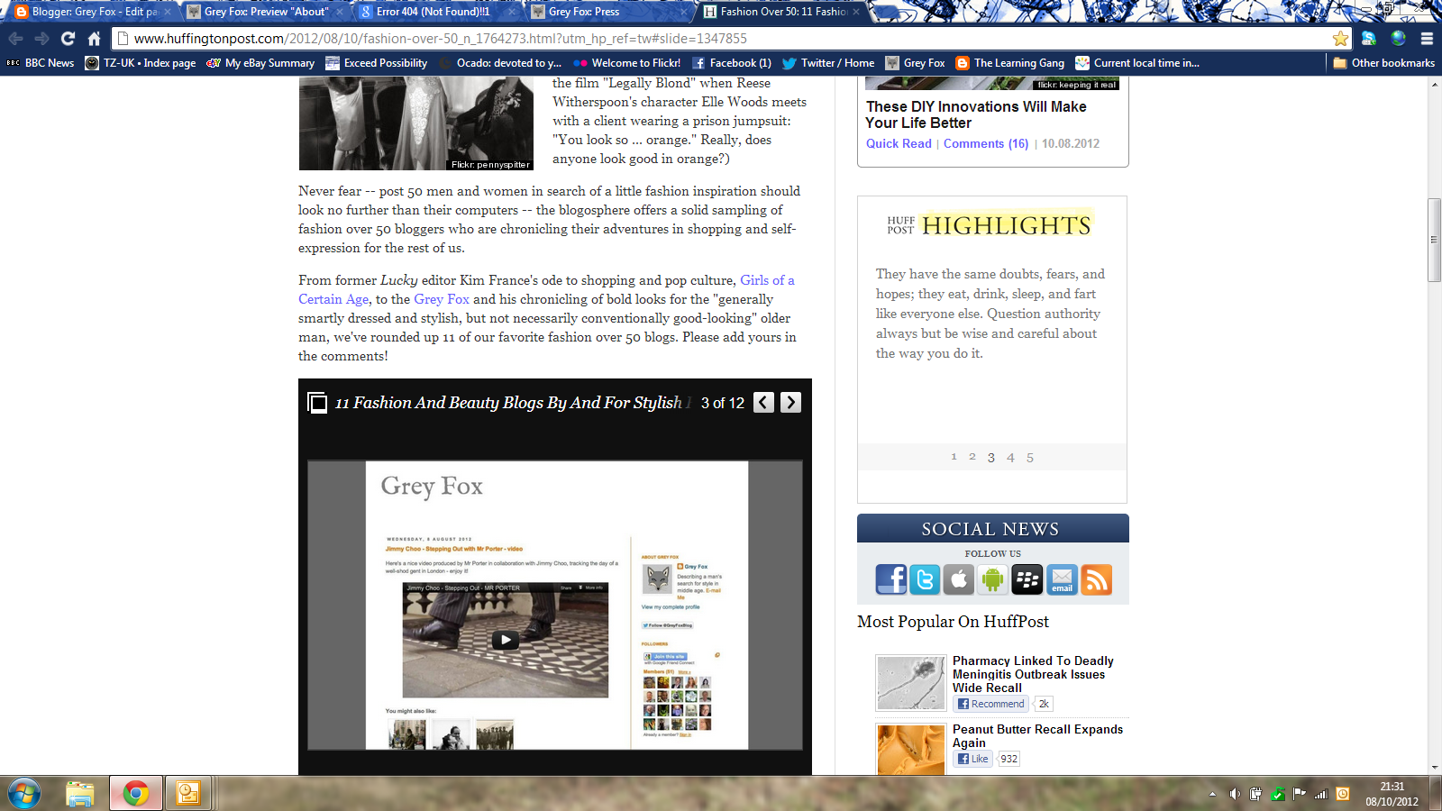
Task: Switch to Grey Fox: Preview "About" tab
Action: point(265,12)
